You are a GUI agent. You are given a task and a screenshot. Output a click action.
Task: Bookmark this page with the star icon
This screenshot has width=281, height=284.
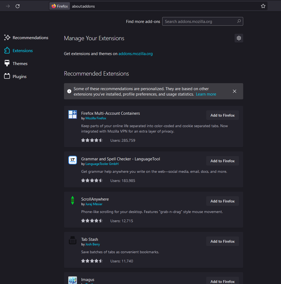click(263, 6)
